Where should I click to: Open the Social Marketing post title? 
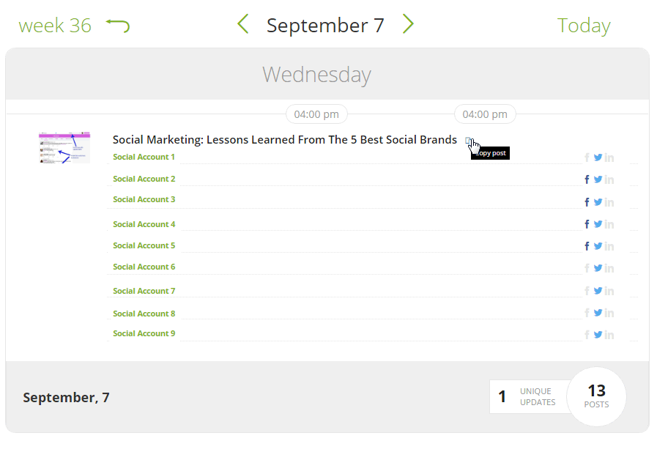click(x=284, y=140)
